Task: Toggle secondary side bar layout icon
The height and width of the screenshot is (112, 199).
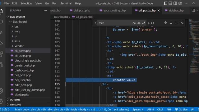Action: click(x=175, y=3)
